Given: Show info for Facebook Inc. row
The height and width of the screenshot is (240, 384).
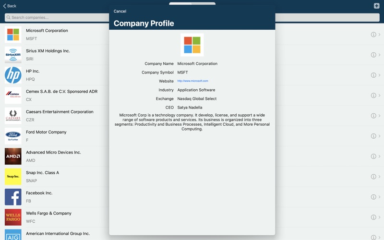Looking at the screenshot, I should pyautogui.click(x=373, y=197).
